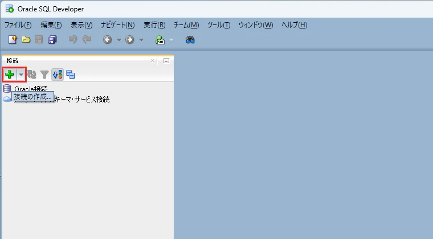Open the 実行(R) menu
Image resolution: width=433 pixels, height=239 pixels.
coord(154,25)
